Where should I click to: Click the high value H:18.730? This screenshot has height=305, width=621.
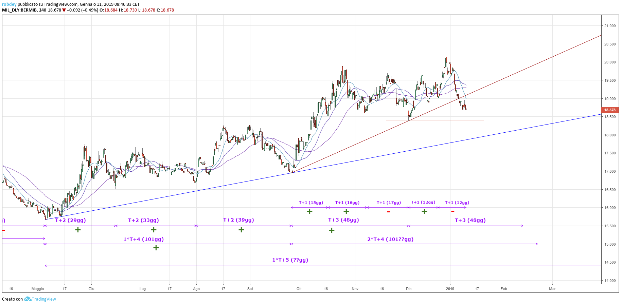[128, 10]
